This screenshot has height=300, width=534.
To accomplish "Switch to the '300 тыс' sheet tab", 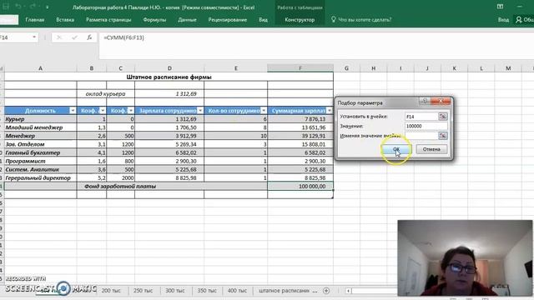I will click(x=175, y=291).
